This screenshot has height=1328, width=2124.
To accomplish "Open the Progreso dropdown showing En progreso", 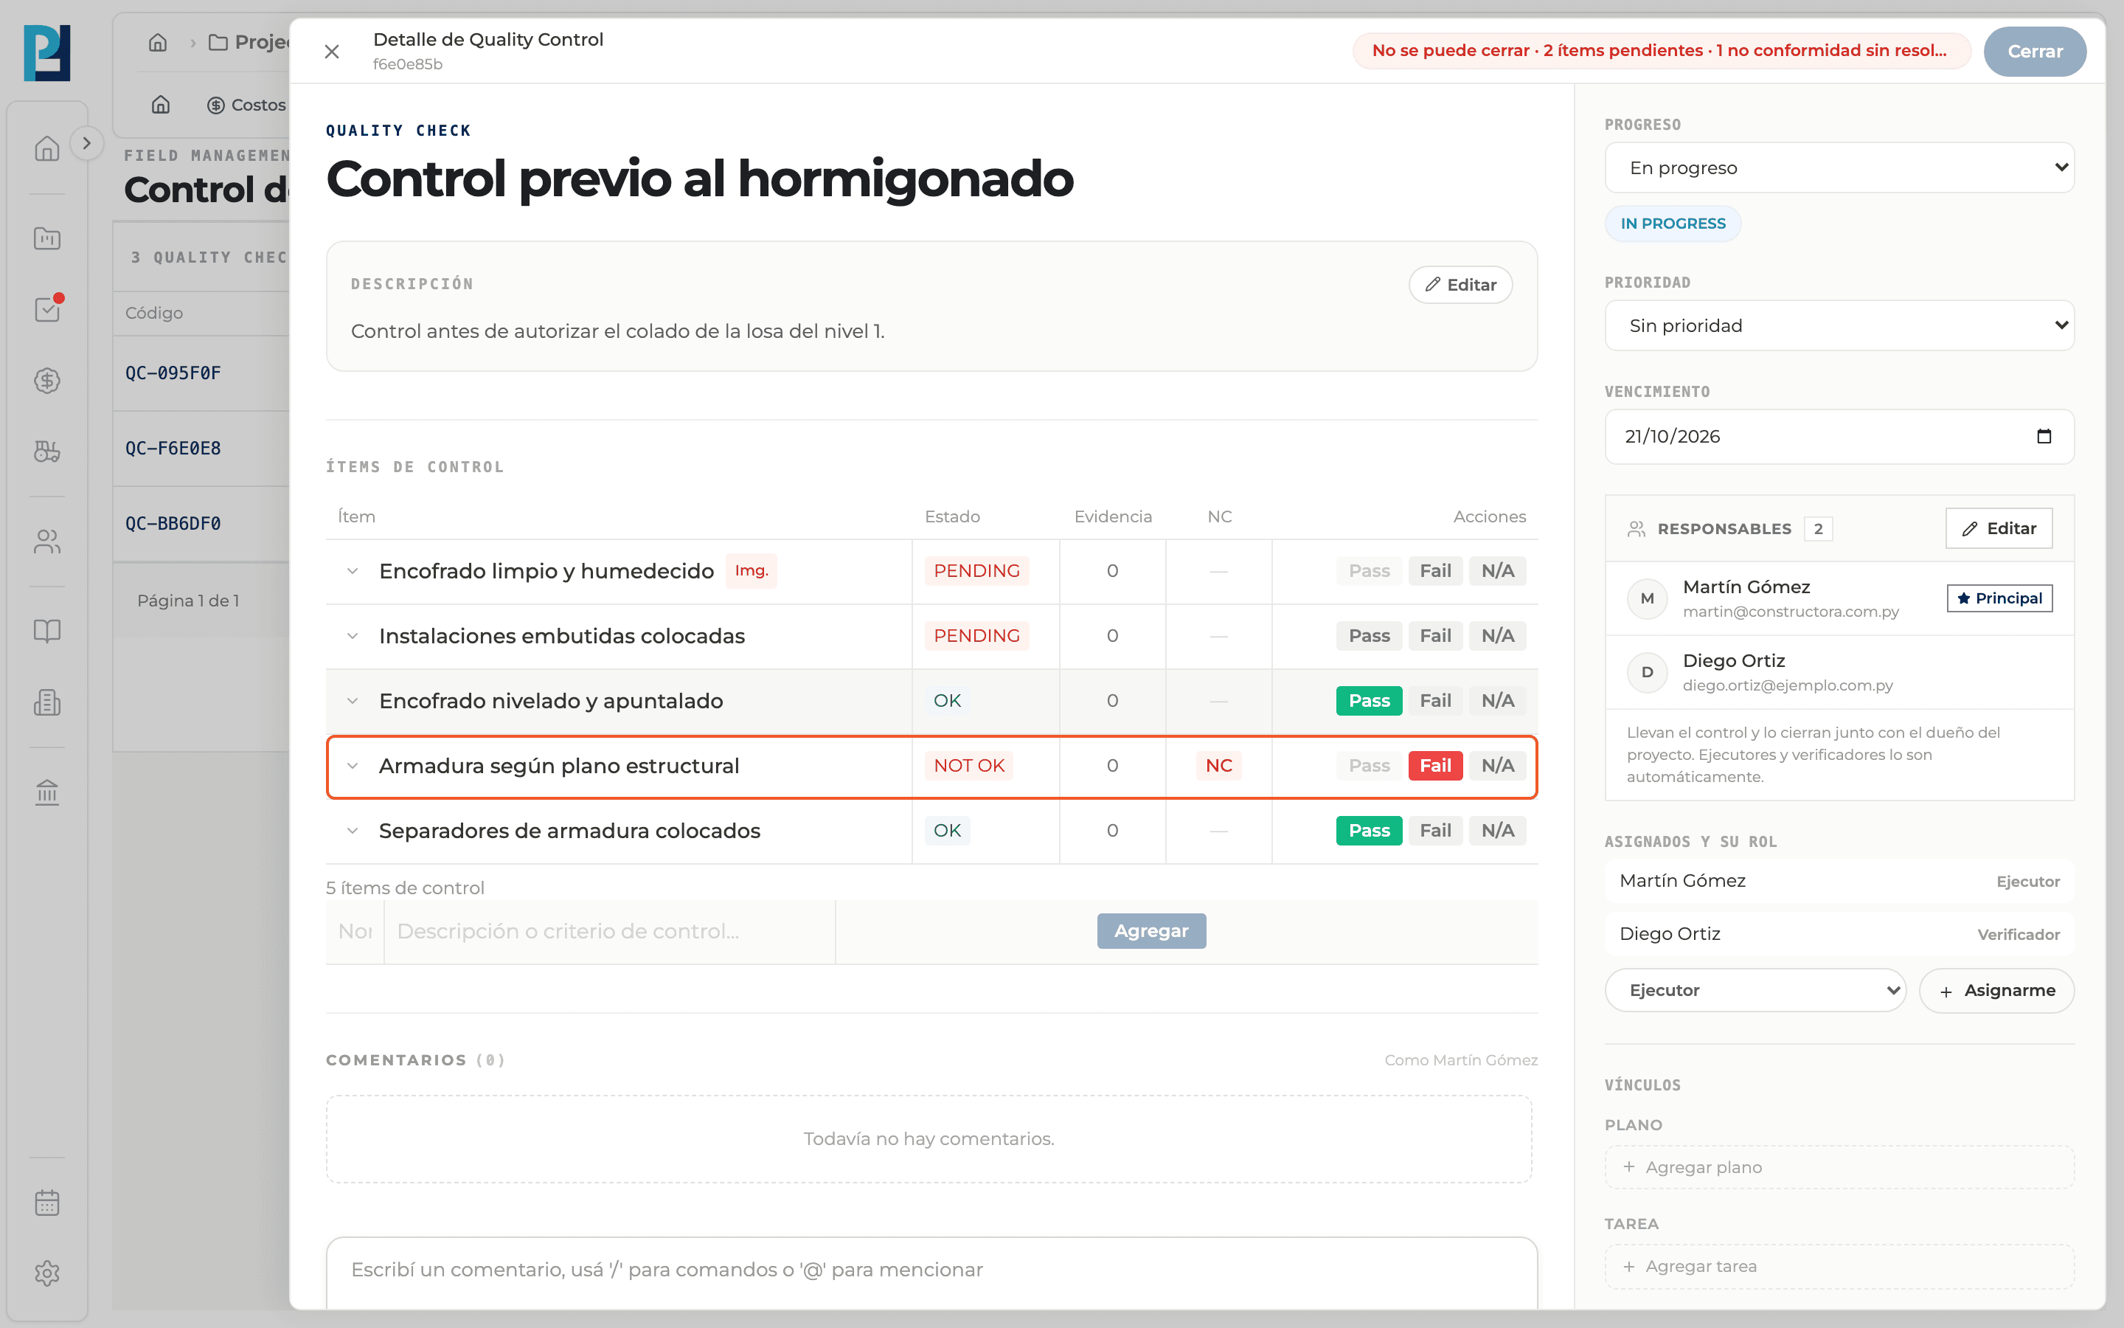I will [1839, 167].
